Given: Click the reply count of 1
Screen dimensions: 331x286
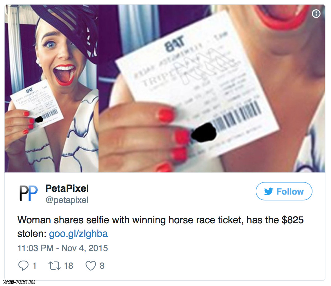Looking at the screenshot, I should point(34,266).
